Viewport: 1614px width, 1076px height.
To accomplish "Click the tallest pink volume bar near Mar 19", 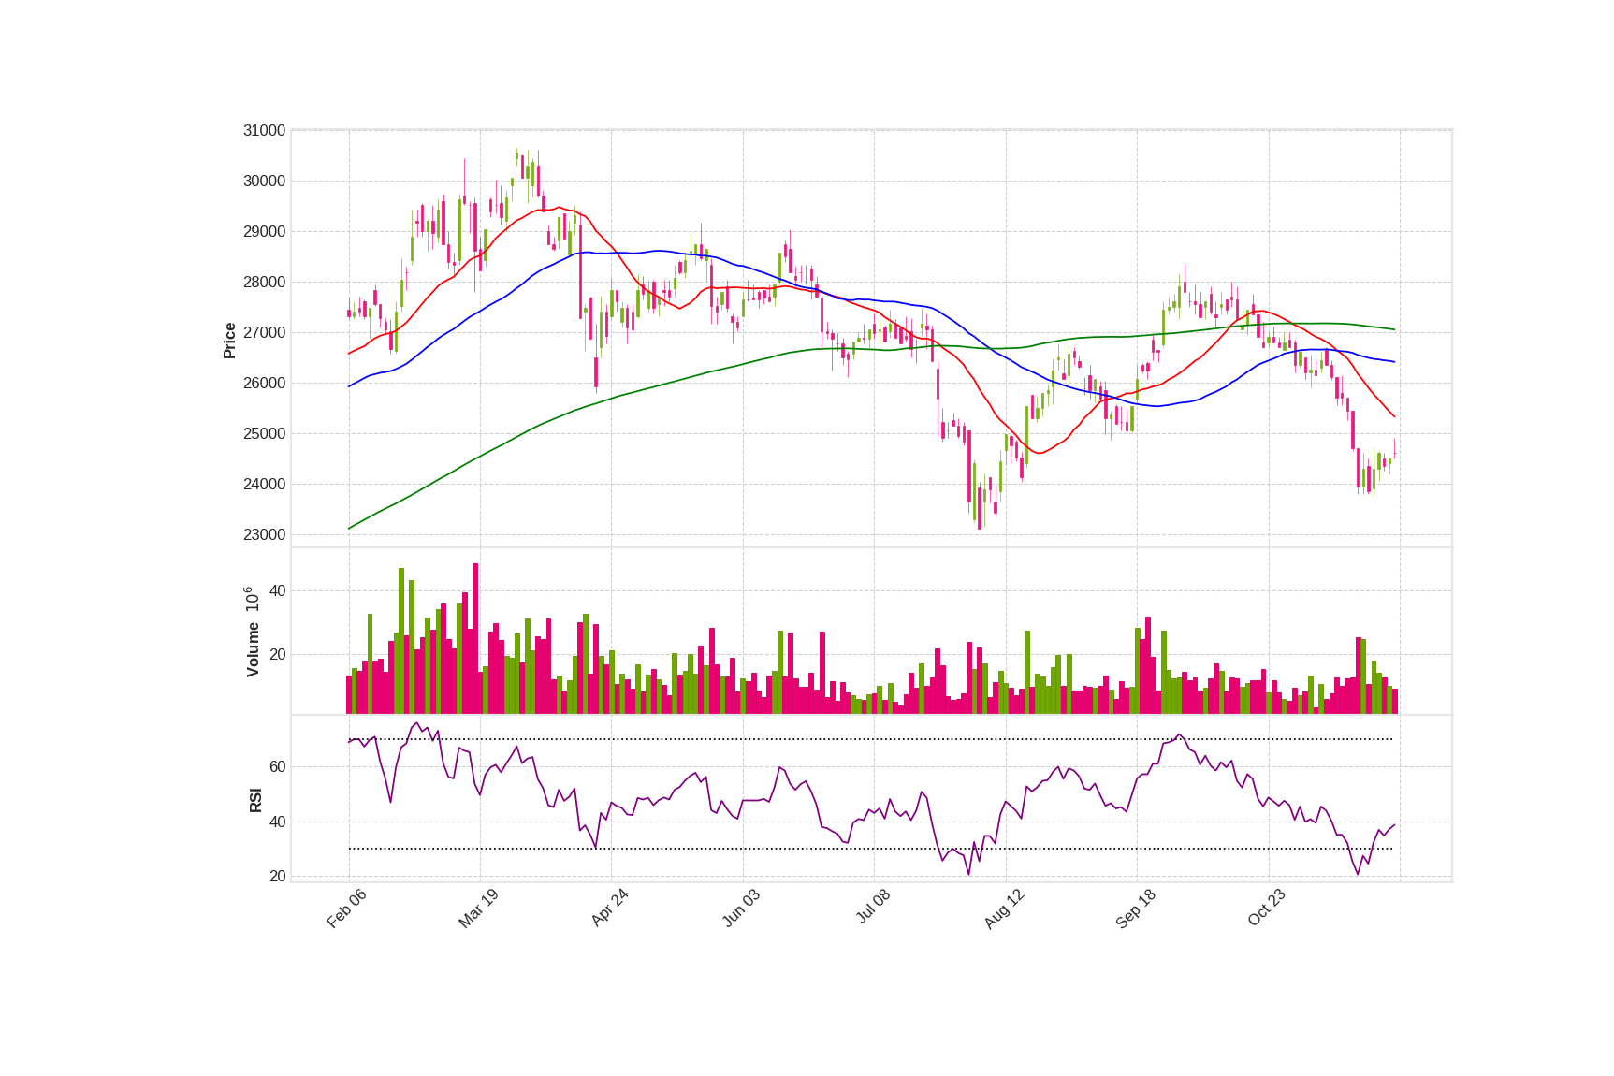I will (x=475, y=638).
